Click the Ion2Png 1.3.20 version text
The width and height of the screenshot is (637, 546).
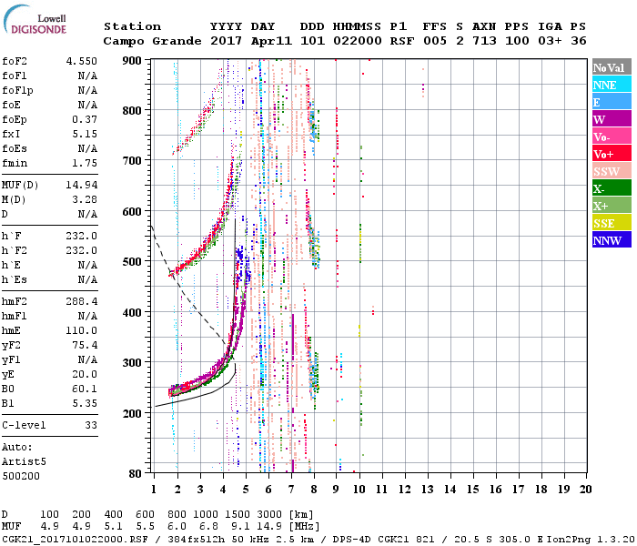(591, 540)
